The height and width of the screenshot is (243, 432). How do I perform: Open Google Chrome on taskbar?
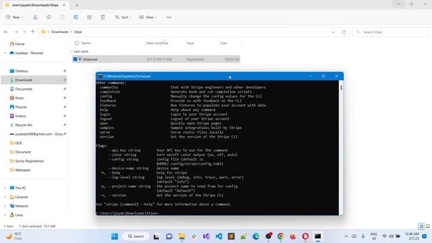pyautogui.click(x=281, y=236)
